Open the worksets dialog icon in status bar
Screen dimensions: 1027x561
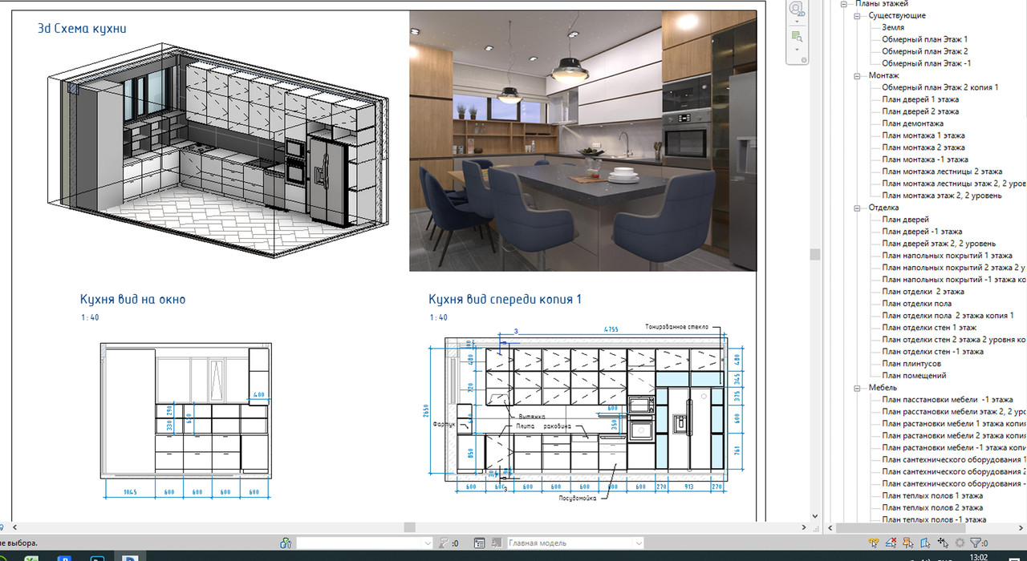click(x=286, y=543)
